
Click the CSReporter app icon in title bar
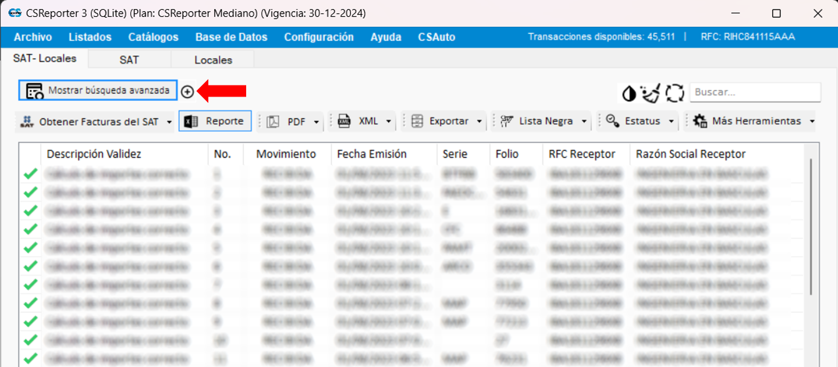(x=15, y=13)
